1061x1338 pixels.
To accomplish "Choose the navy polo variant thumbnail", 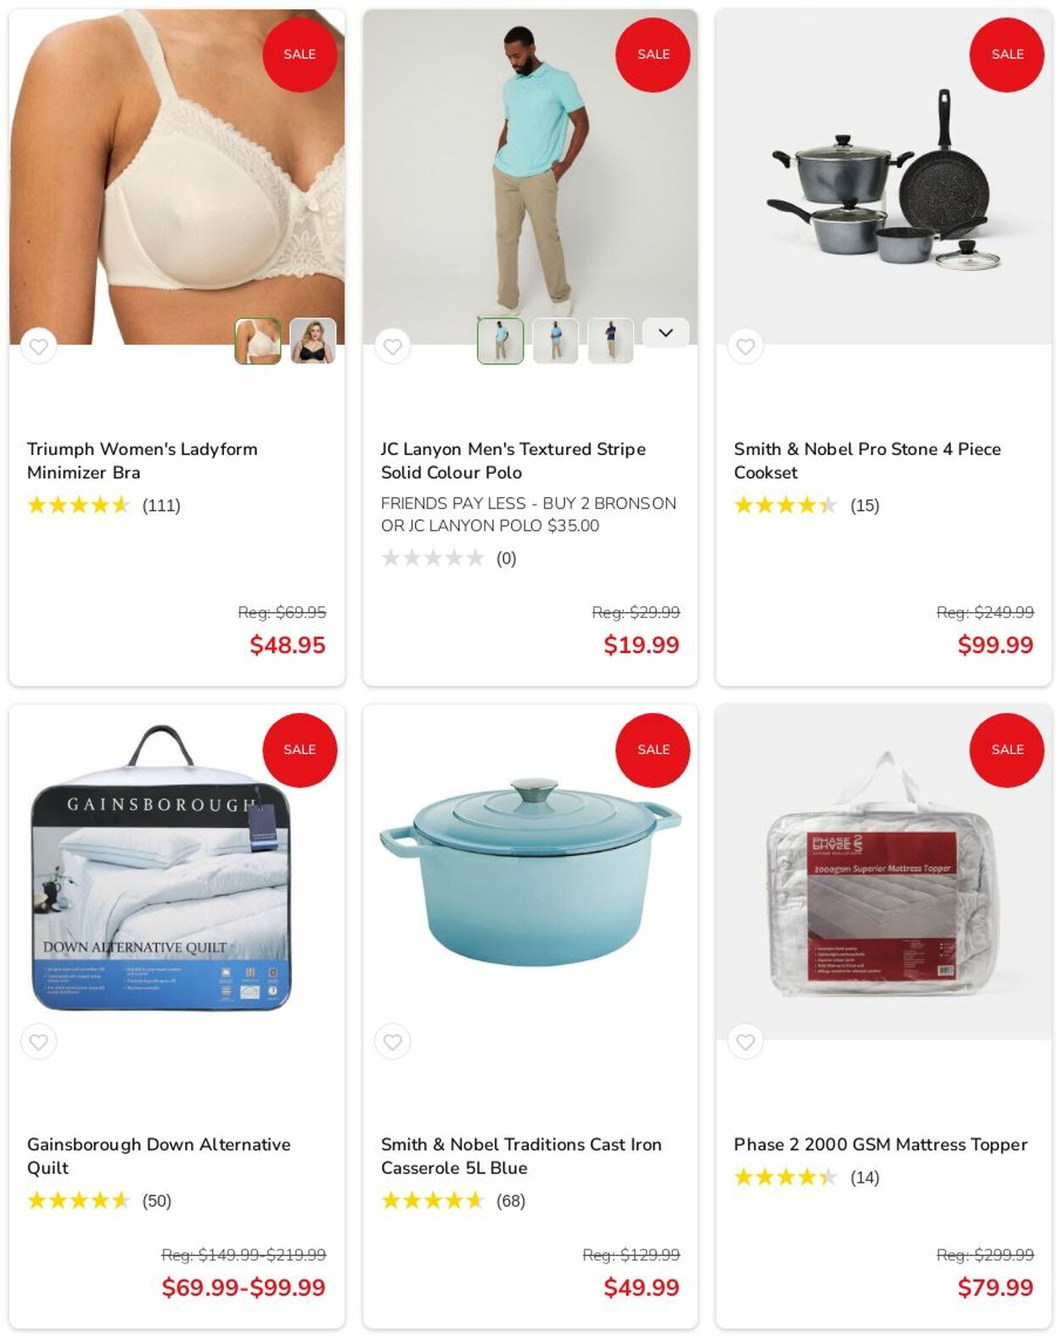I will [x=610, y=340].
